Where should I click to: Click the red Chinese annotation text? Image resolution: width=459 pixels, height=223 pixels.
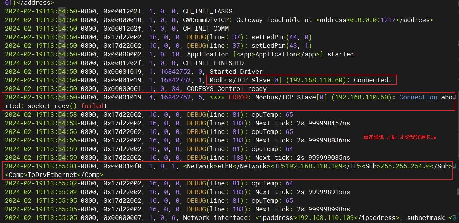pyautogui.click(x=399, y=137)
